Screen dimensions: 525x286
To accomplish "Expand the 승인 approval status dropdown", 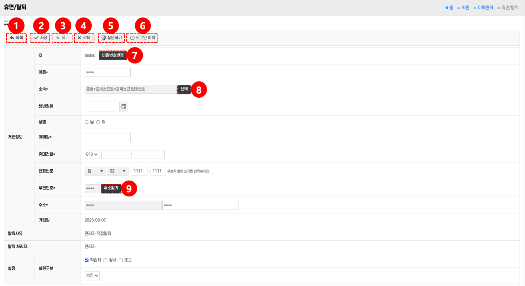I will [92, 276].
